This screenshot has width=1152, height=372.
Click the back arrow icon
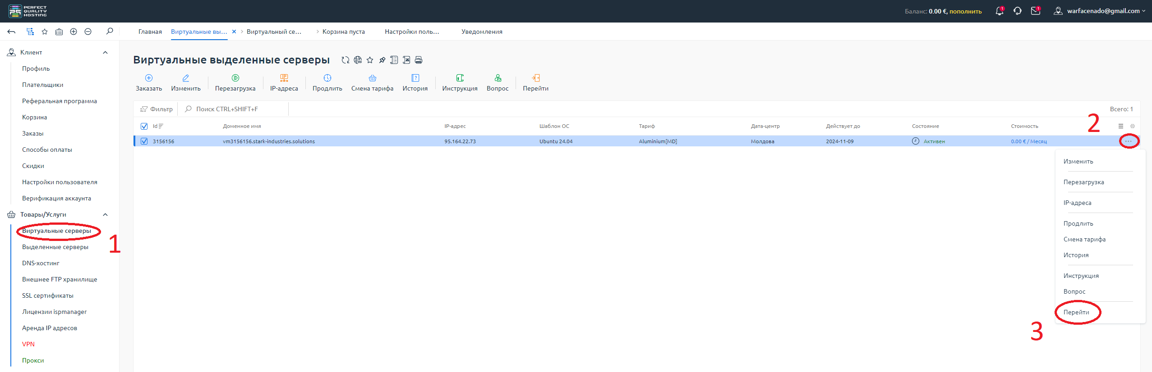12,32
